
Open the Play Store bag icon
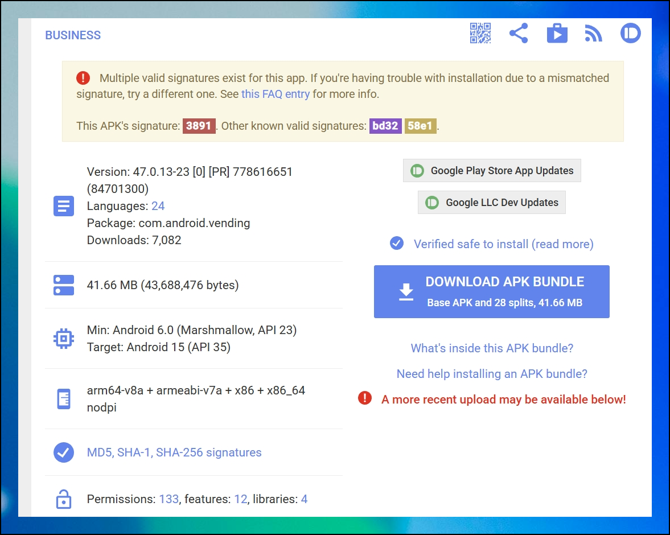557,34
